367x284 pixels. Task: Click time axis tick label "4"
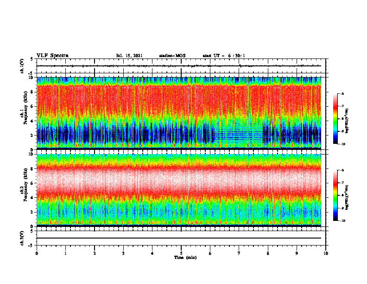pyautogui.click(x=152, y=253)
